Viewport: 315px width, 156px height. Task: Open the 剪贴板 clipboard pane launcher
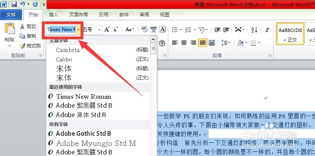coord(40,55)
